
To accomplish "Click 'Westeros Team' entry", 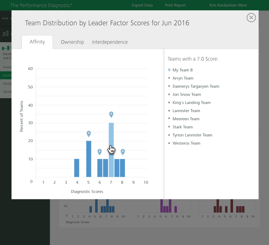I will (186, 143).
